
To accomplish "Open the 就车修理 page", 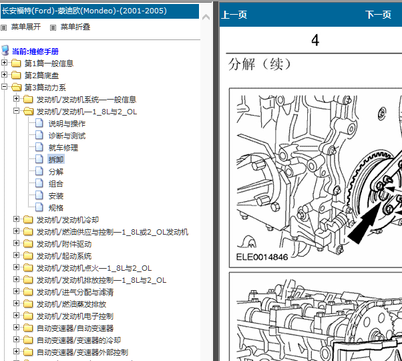I will (x=63, y=148).
